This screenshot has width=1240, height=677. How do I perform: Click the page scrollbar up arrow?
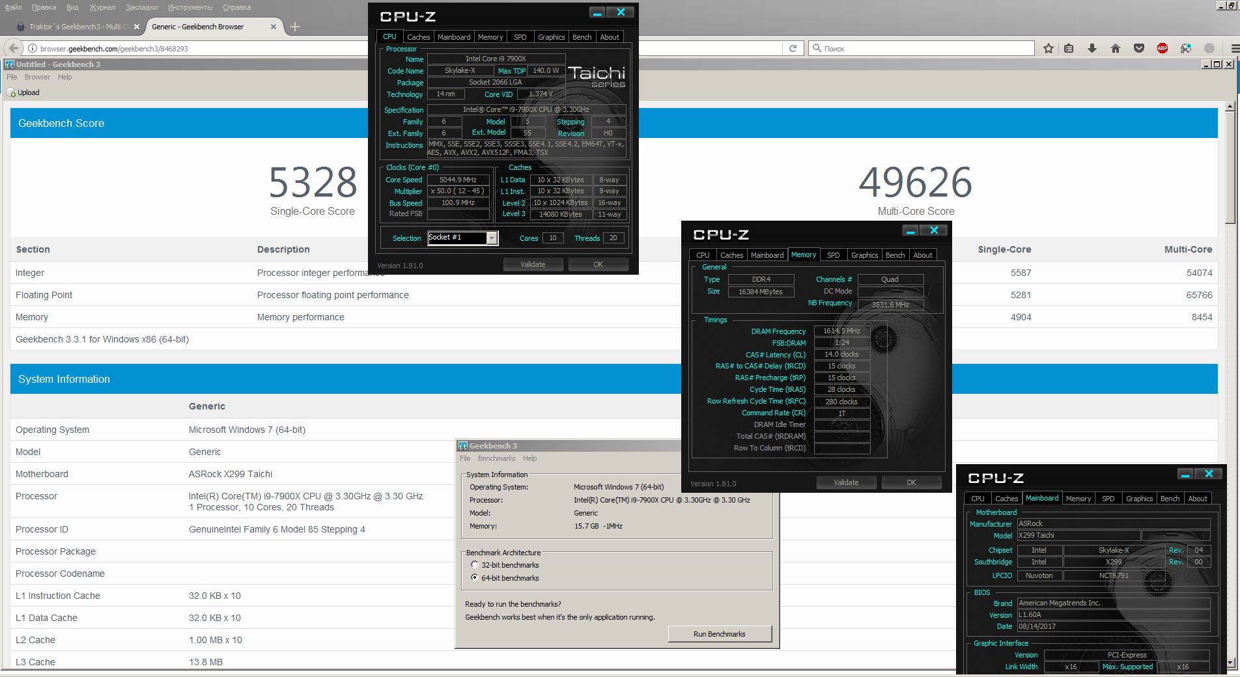[x=1230, y=106]
